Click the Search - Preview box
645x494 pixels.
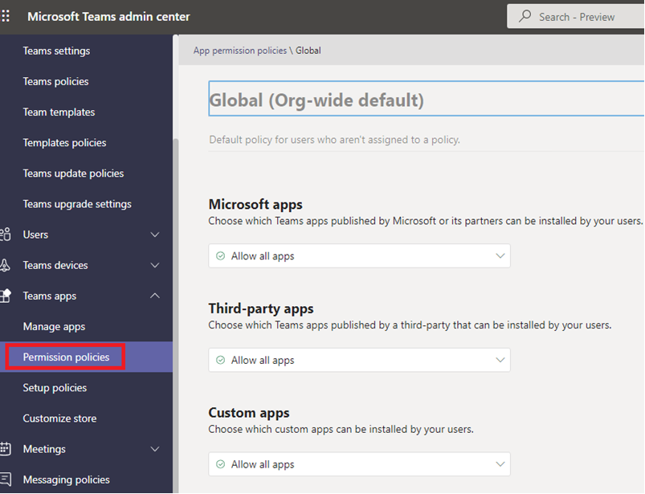576,16
